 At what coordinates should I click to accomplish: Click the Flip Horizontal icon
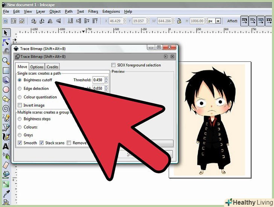[50, 21]
